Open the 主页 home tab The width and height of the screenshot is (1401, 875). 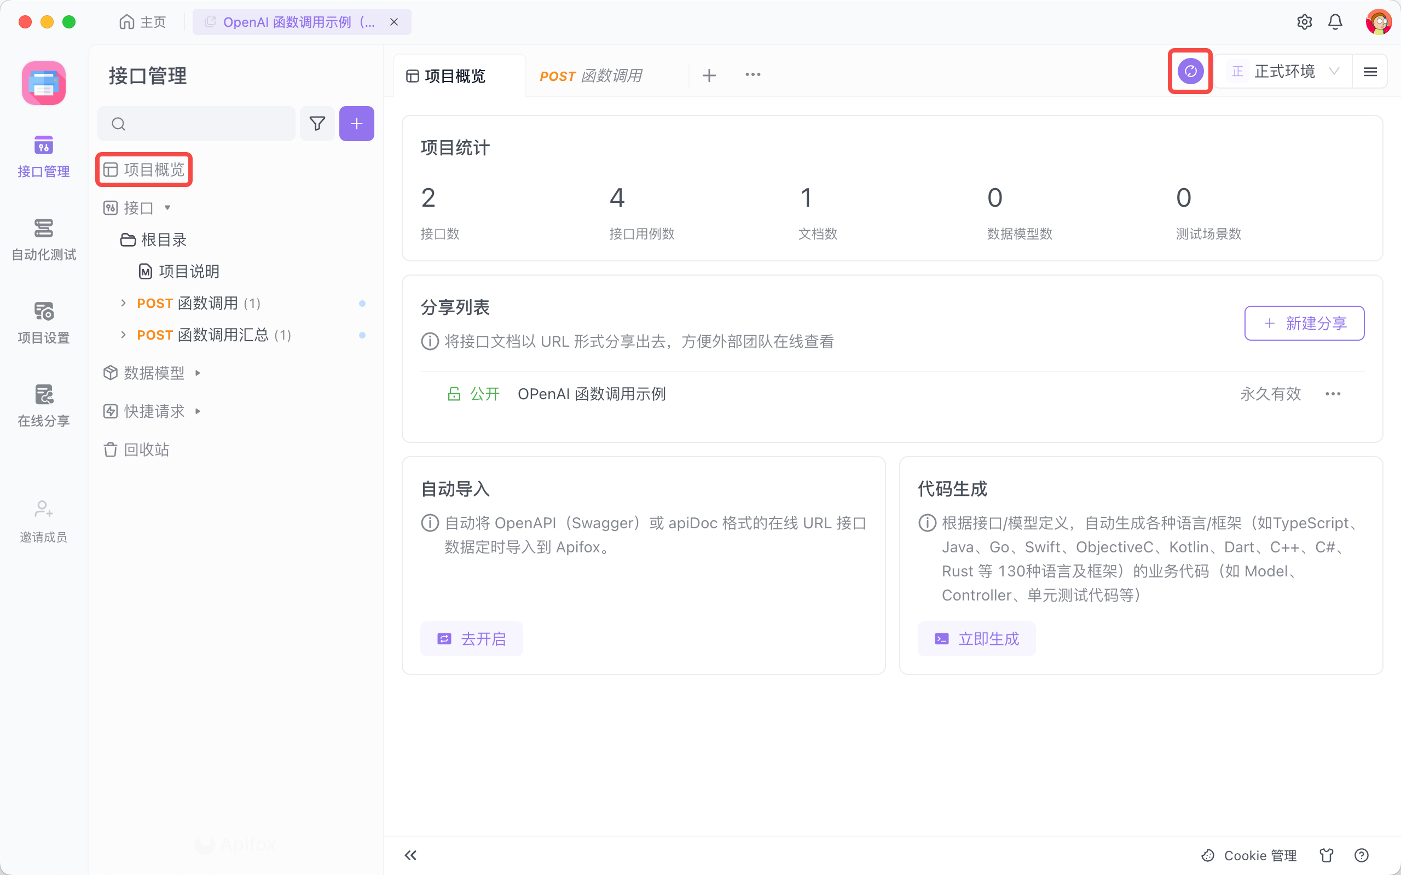[143, 22]
